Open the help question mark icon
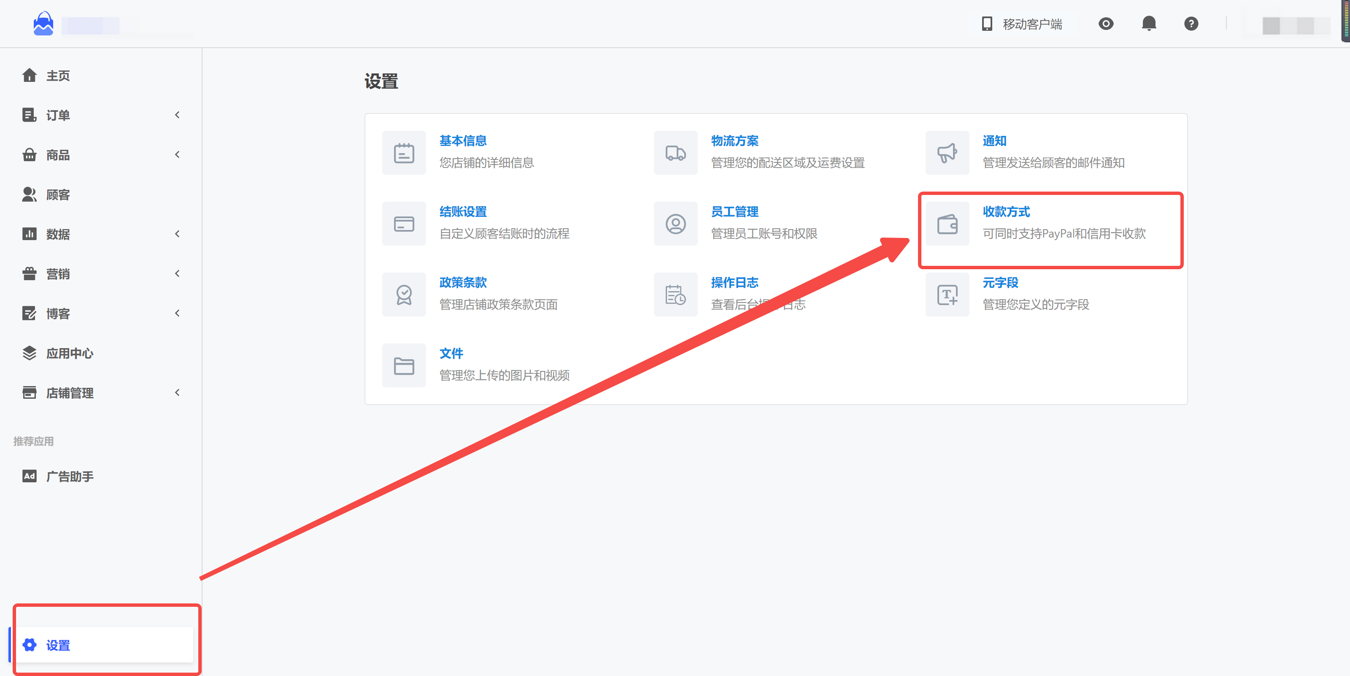The width and height of the screenshot is (1350, 676). [1191, 24]
